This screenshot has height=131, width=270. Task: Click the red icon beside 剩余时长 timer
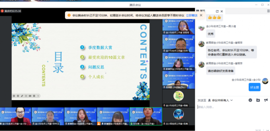pyautogui.click(x=2, y=11)
